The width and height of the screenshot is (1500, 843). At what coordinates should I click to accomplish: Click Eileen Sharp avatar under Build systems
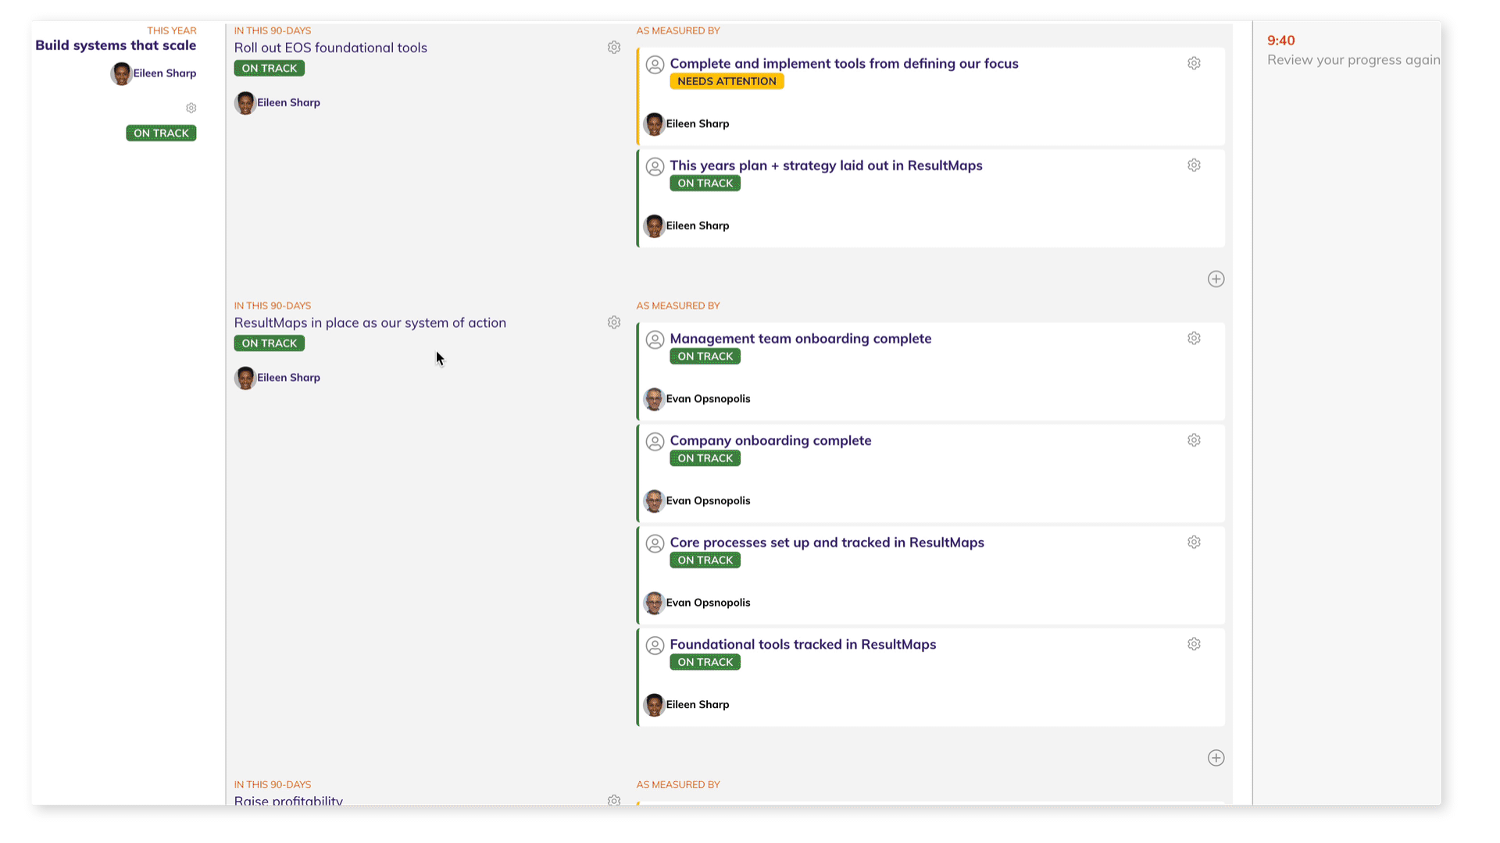coord(121,73)
